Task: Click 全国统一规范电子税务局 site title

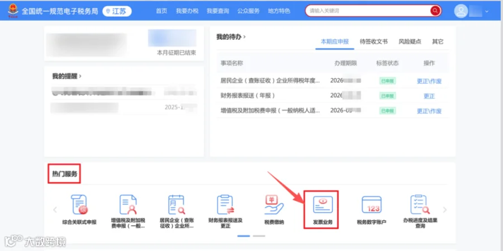Action: click(x=60, y=11)
